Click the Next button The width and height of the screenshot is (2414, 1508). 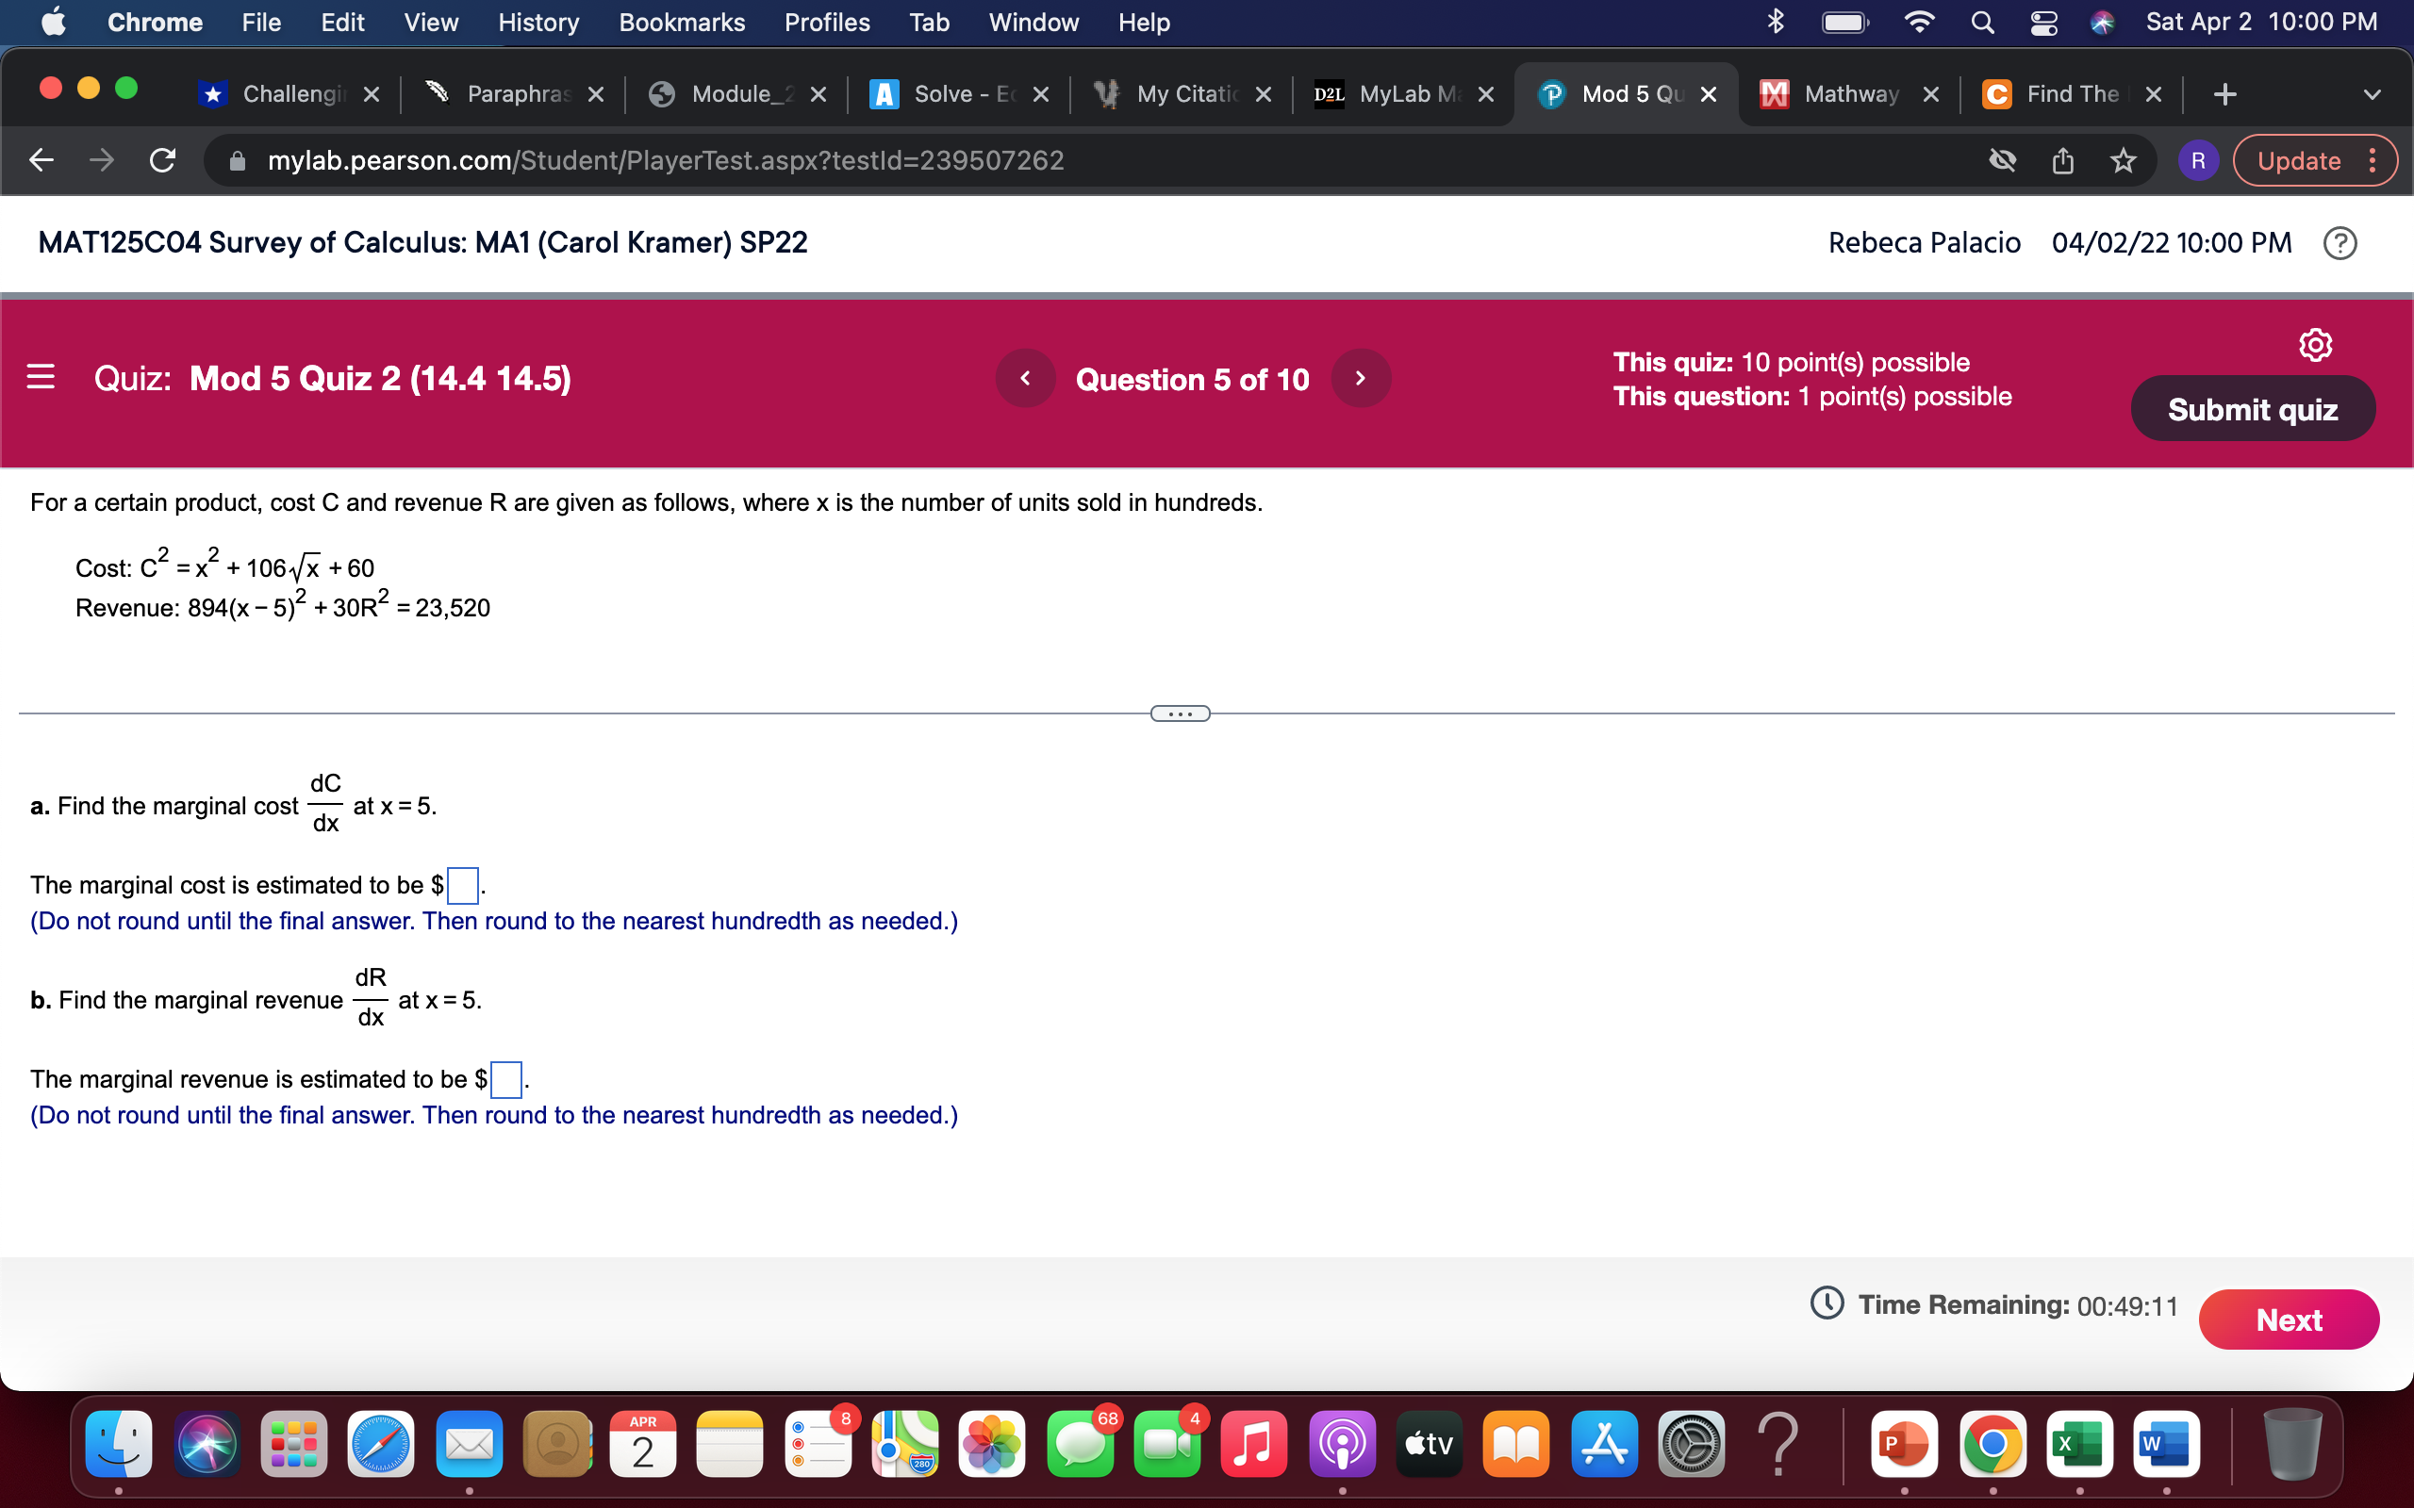2290,1319
